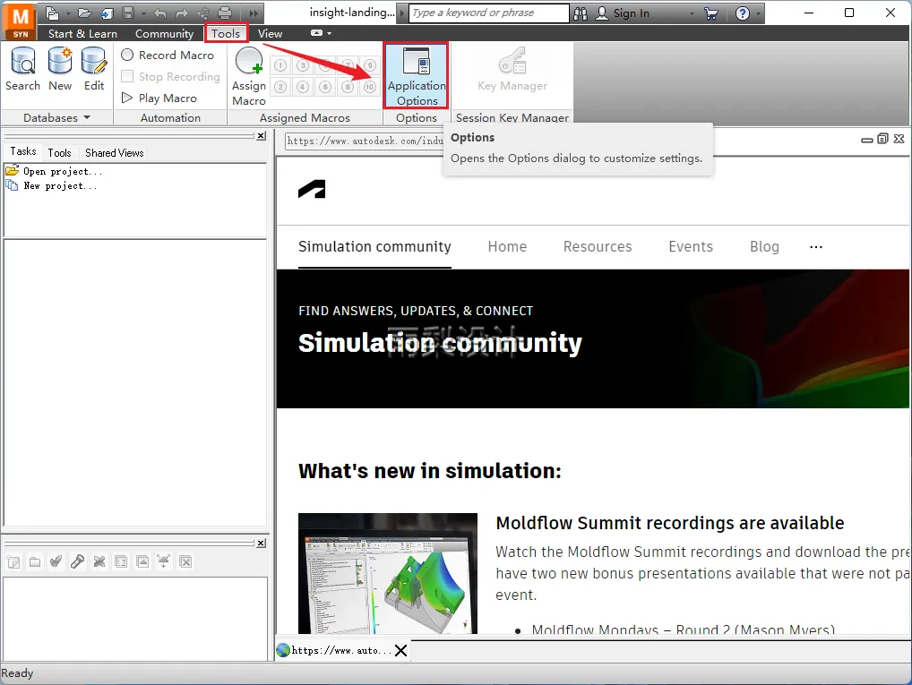Click Simulation community nav heading
The width and height of the screenshot is (912, 685).
pyautogui.click(x=374, y=246)
